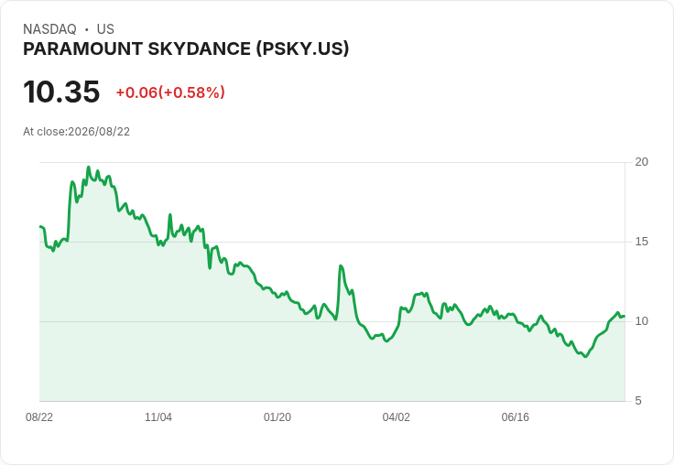Click the chart's lowest point near 8

(585, 356)
